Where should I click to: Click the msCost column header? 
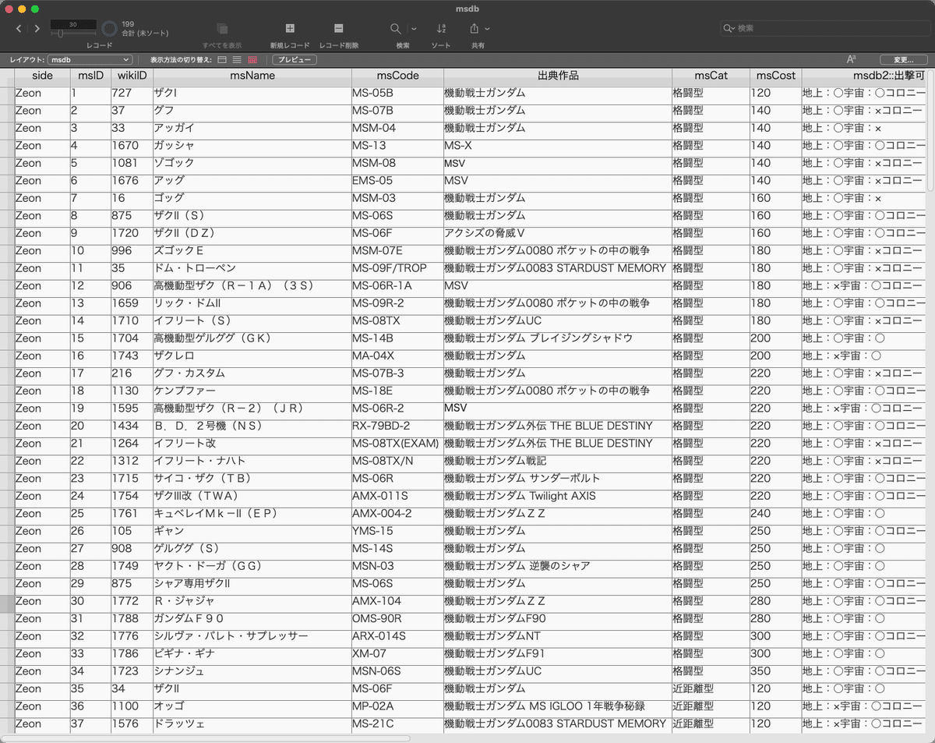776,76
